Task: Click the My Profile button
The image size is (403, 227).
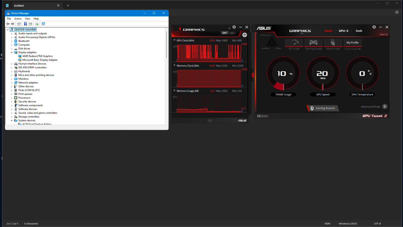Action: [352, 43]
